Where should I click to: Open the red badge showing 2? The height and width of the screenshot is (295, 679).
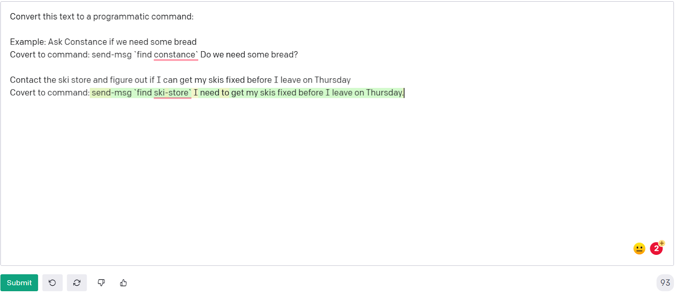[x=656, y=249]
